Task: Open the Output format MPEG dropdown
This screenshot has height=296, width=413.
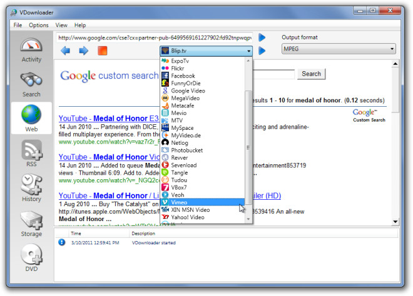Action: click(x=339, y=49)
